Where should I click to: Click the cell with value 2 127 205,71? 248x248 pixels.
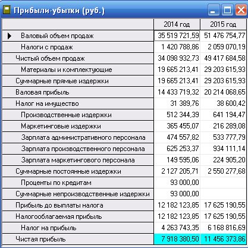(177, 171)
